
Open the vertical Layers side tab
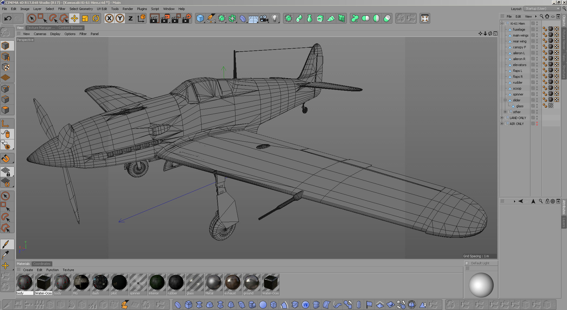564,222
